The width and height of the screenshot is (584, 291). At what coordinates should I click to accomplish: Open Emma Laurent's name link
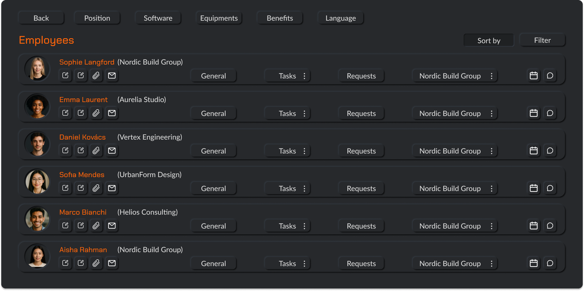click(x=84, y=100)
